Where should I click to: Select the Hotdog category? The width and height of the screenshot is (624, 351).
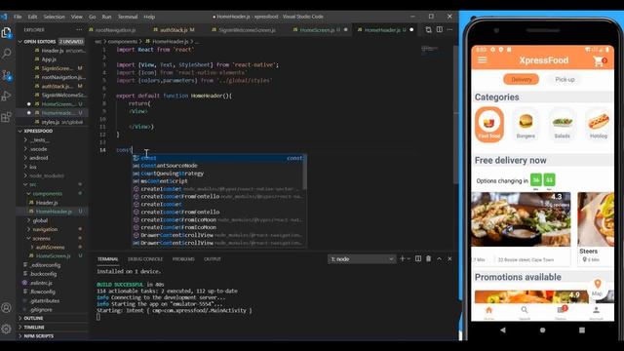(599, 124)
